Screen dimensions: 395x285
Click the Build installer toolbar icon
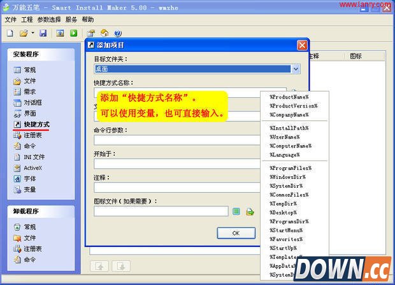click(60, 33)
